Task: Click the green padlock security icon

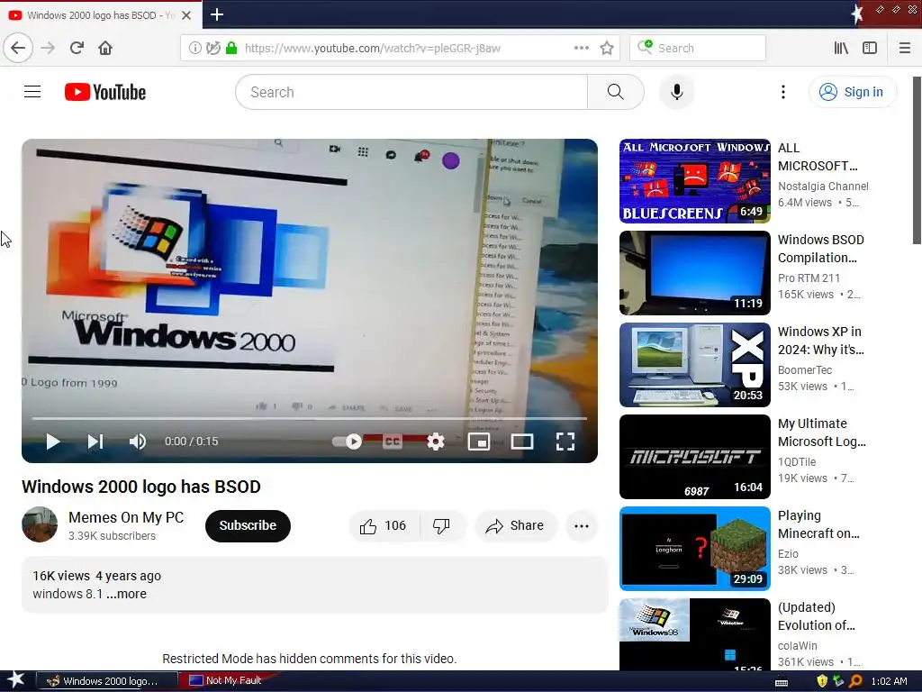Action: pyautogui.click(x=231, y=48)
